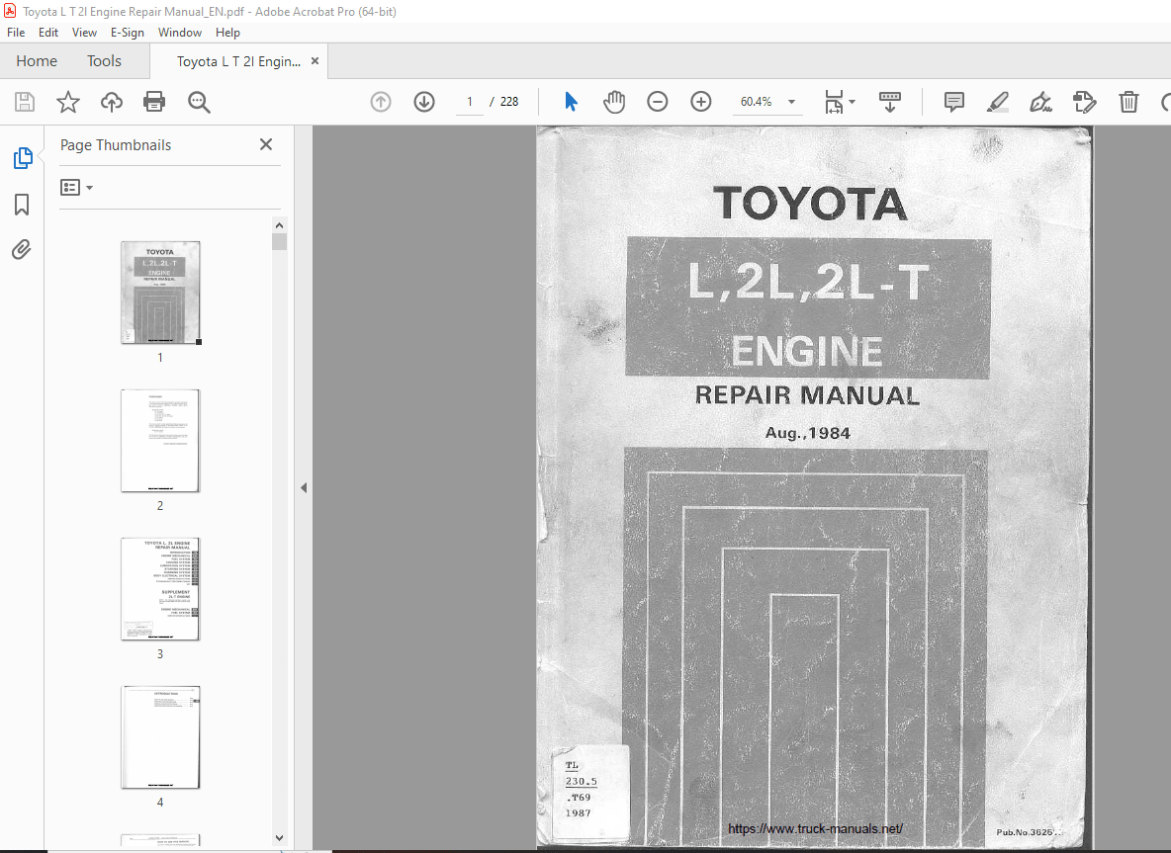Decrease zoom with the minus button
The height and width of the screenshot is (853, 1171).
(x=657, y=101)
